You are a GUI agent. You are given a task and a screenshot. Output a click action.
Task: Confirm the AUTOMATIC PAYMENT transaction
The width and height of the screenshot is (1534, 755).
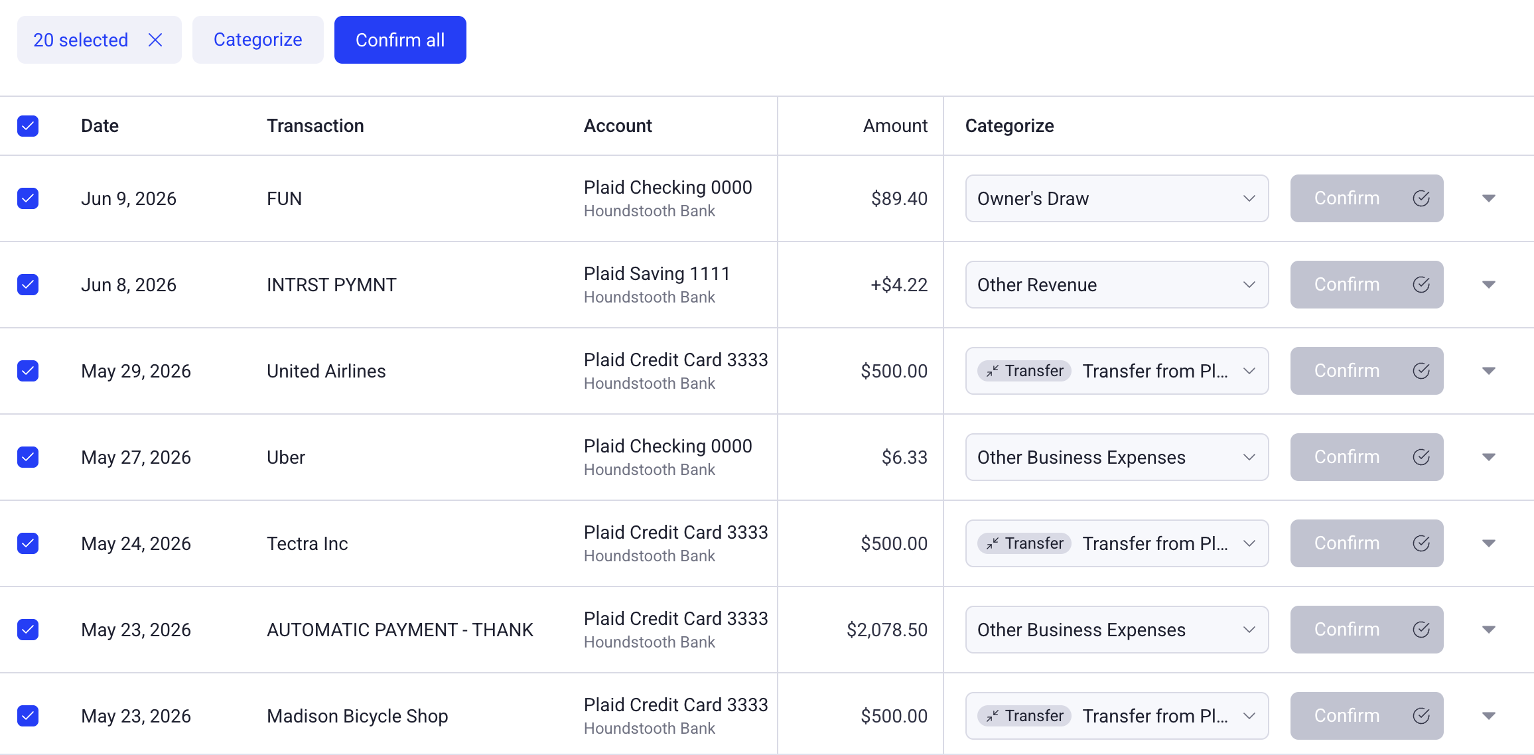click(1367, 630)
